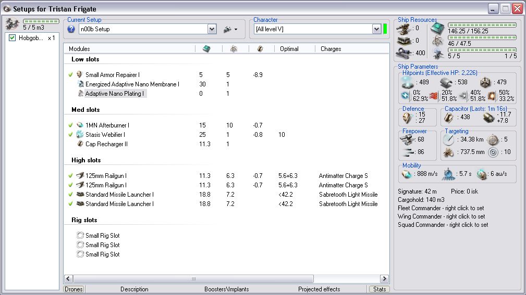
Task: Click the Small Armor Repairer I module icon
Action: [80, 74]
